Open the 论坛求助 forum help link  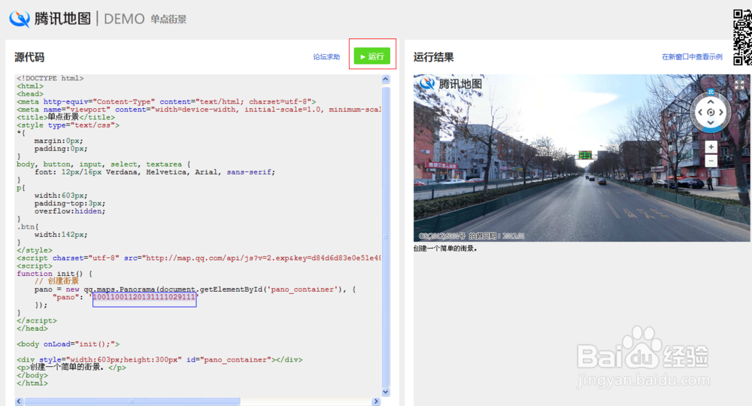point(326,56)
